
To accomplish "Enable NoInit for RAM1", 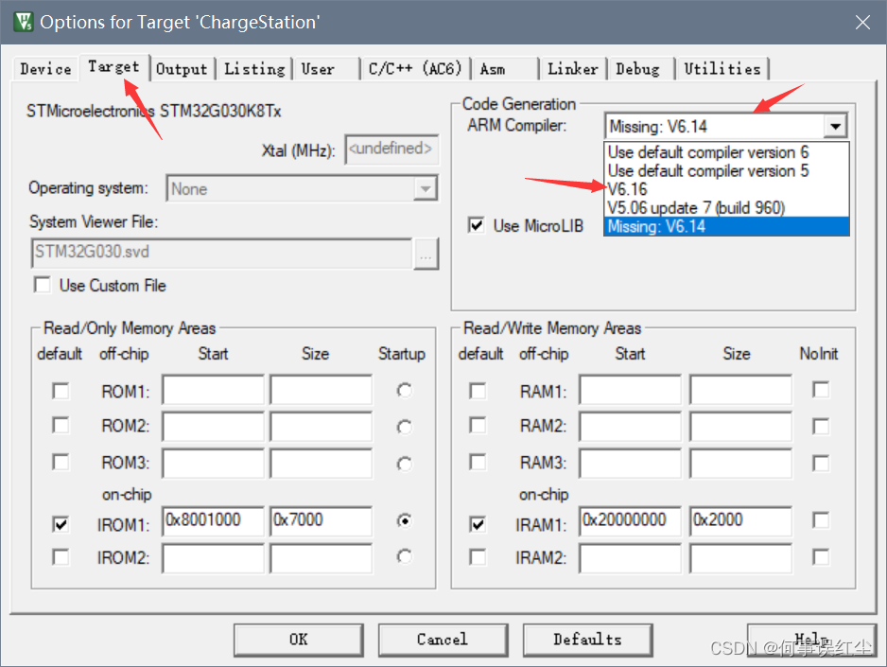I will [x=821, y=389].
